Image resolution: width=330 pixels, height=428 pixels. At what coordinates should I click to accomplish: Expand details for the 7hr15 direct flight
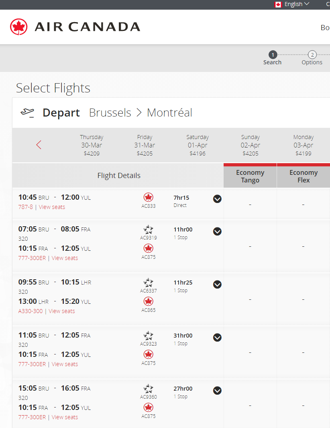point(217,199)
